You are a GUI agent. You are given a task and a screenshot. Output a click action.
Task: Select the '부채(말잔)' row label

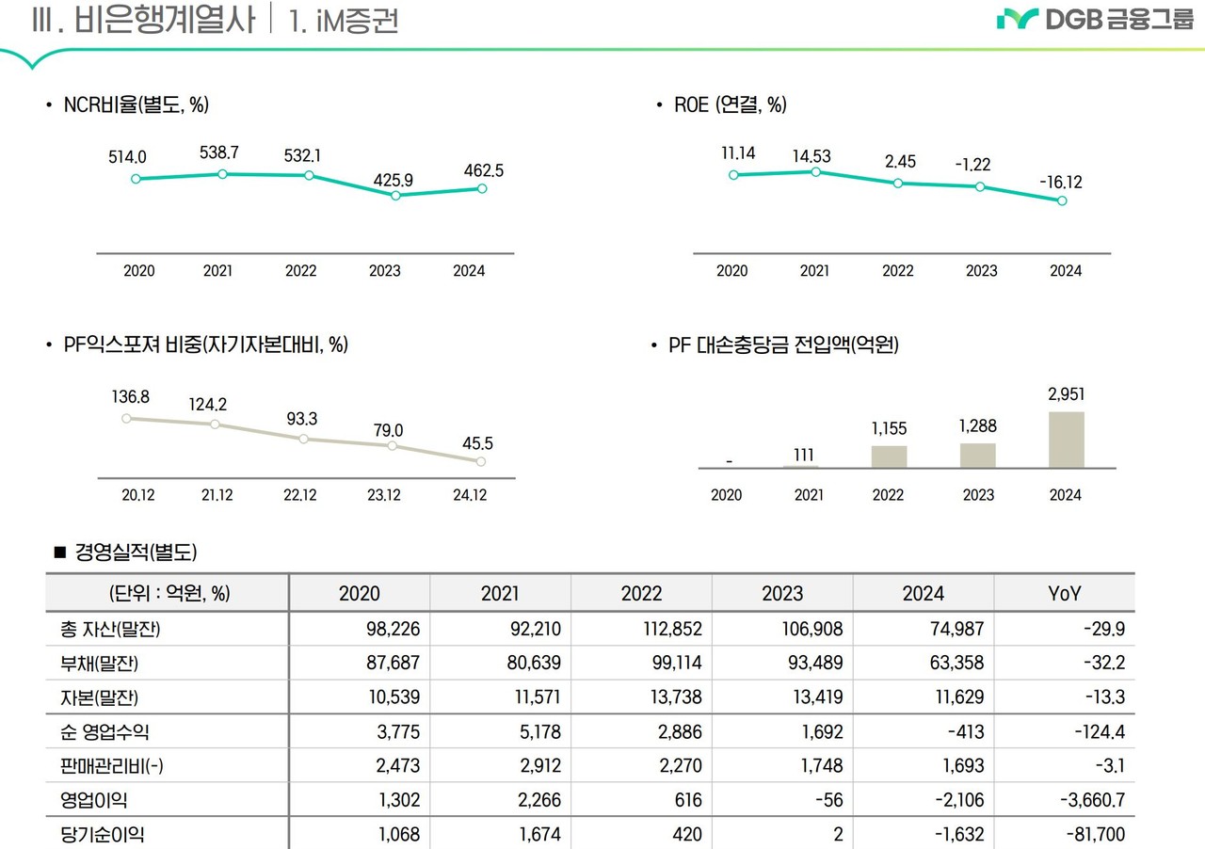tap(98, 663)
